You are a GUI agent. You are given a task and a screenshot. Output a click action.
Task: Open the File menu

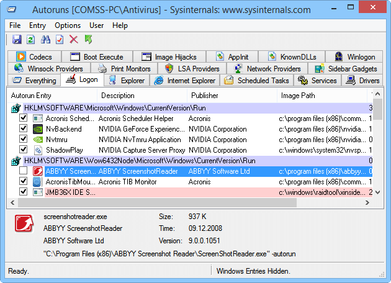coord(15,25)
